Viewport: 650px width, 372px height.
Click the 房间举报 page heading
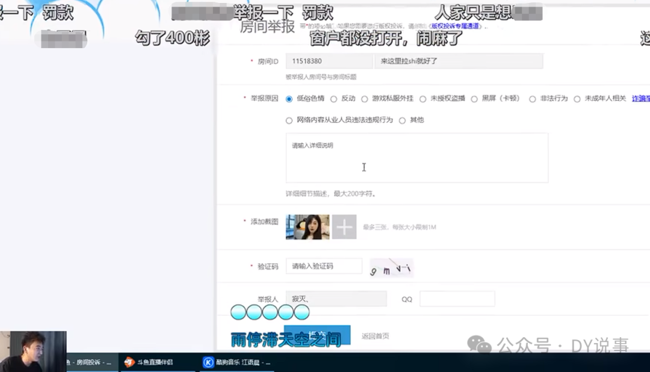[267, 26]
